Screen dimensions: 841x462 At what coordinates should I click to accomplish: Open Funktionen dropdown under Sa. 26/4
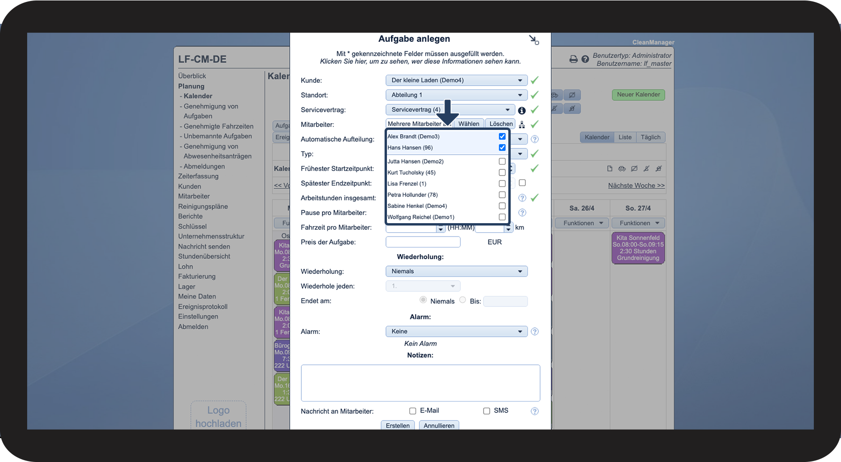(x=583, y=223)
